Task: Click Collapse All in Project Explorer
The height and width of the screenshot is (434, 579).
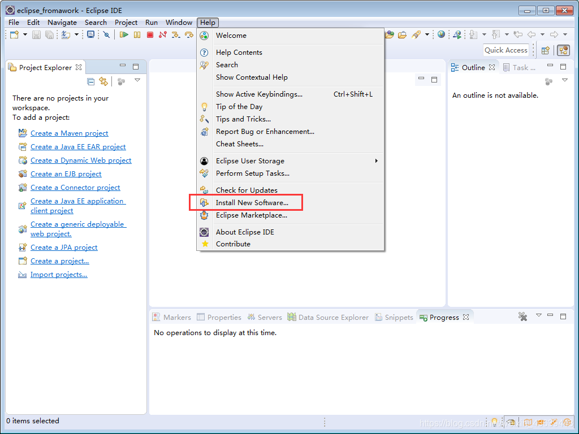Action: pyautogui.click(x=90, y=81)
